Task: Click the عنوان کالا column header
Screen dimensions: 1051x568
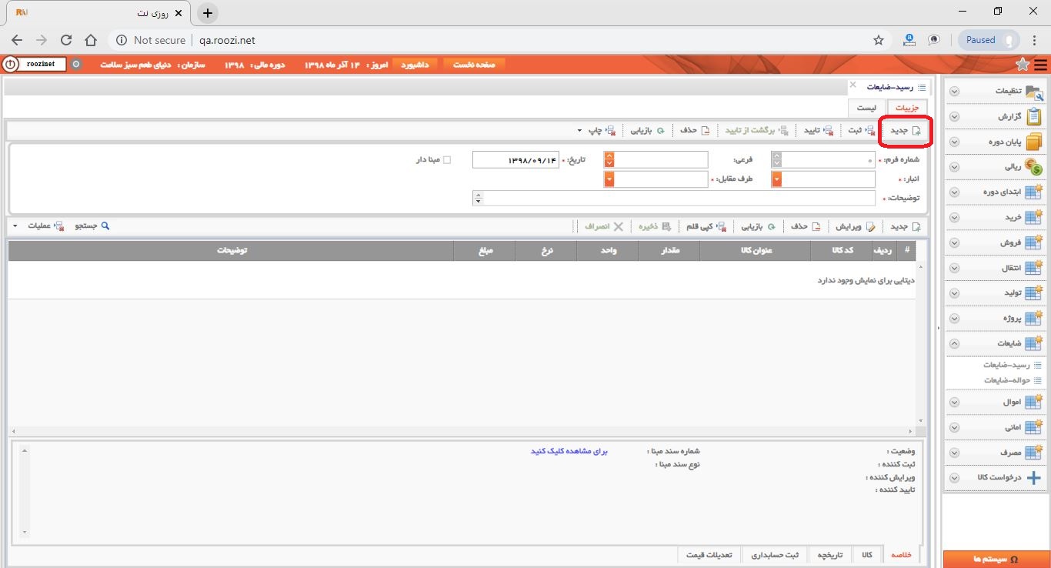Action: (x=756, y=250)
